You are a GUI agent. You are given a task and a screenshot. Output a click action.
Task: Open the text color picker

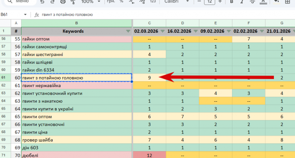[263, 2]
